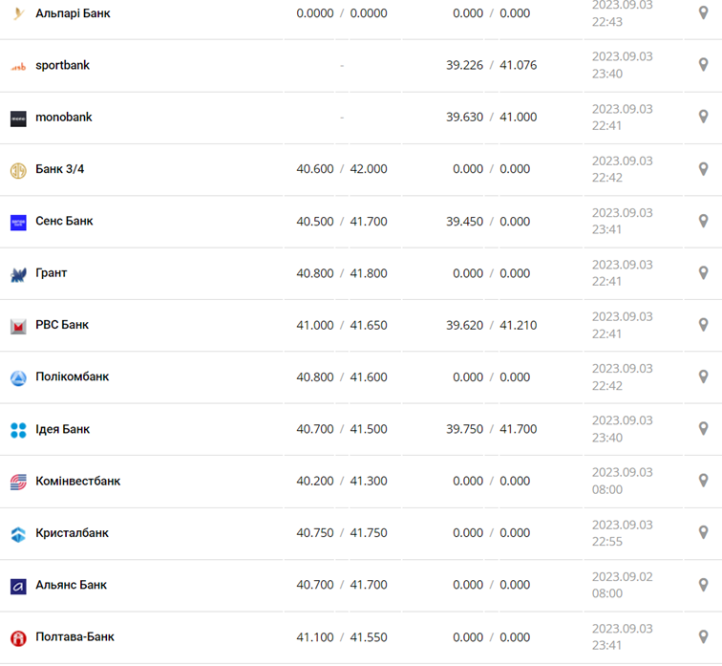Click location pin in Альпарі Банк row
The image size is (722, 666).
704,13
